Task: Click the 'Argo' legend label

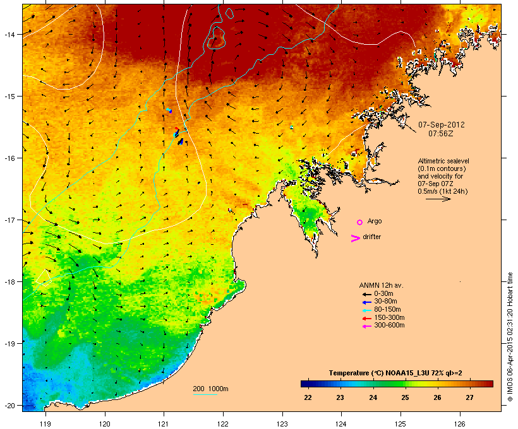Action: point(375,221)
